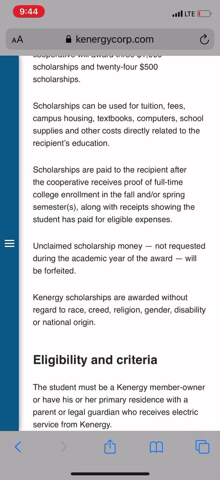220x480 pixels.
Task: Tap the Eligibility and criteria heading
Action: pyautogui.click(x=95, y=360)
